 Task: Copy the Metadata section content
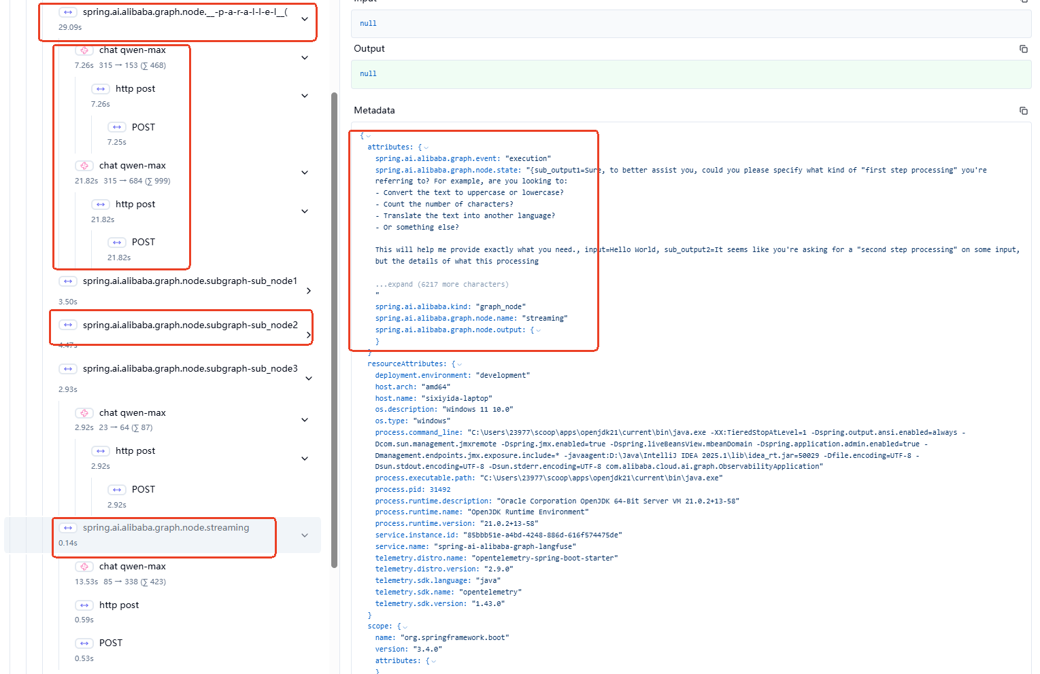click(x=1023, y=111)
